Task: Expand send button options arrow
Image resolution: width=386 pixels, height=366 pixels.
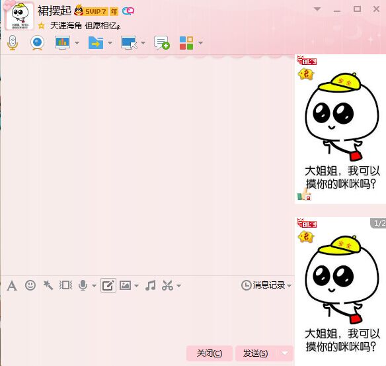Action: coord(285,353)
